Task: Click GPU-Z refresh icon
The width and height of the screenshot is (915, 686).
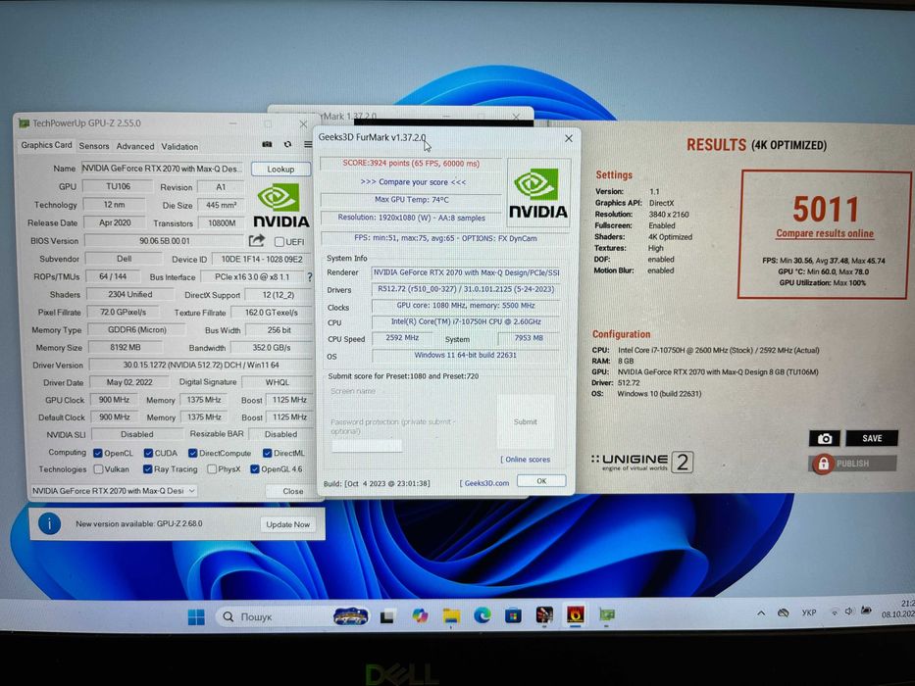Action: (287, 144)
